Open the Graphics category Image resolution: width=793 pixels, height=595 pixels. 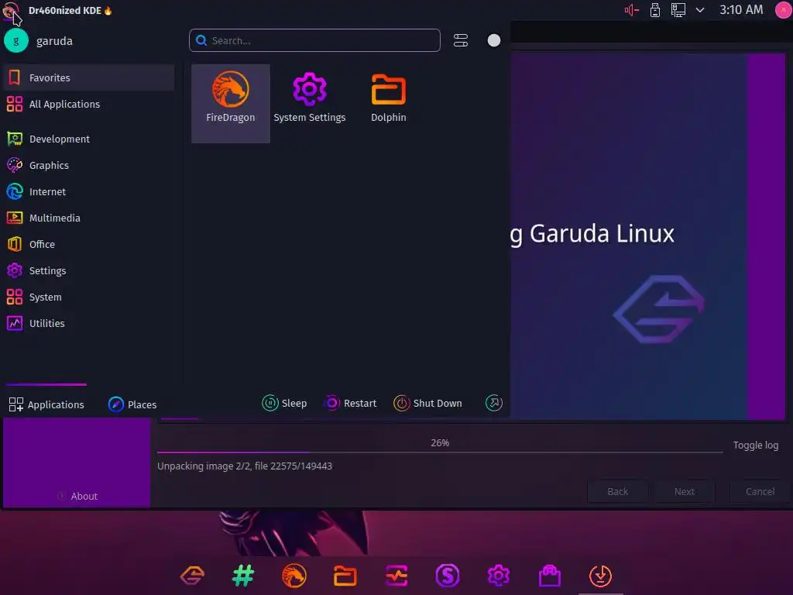point(89,165)
